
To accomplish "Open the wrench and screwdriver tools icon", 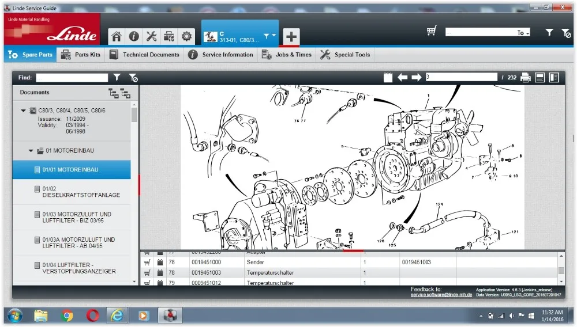I will point(151,36).
